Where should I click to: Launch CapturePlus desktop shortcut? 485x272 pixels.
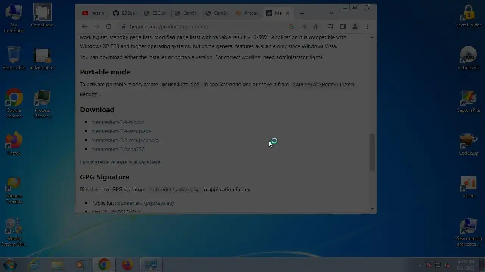pos(468,102)
